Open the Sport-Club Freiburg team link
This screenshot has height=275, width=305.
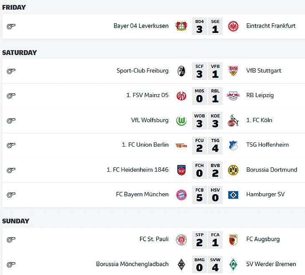coord(142,70)
